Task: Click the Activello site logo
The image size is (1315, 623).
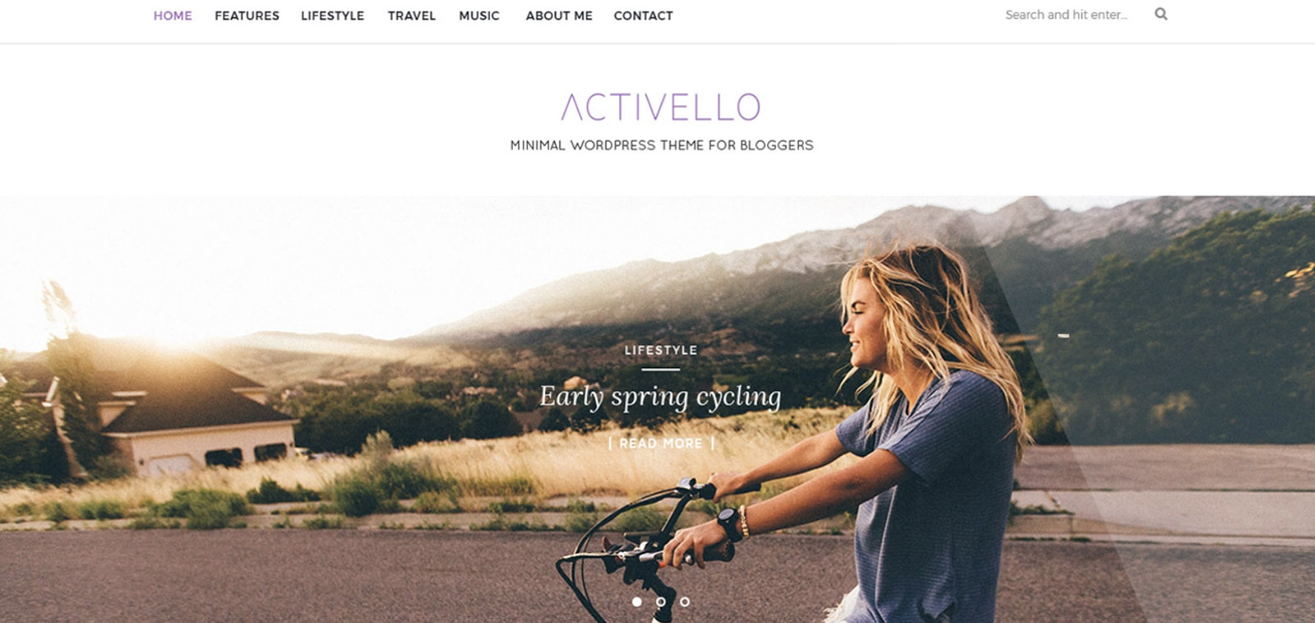Action: click(661, 107)
